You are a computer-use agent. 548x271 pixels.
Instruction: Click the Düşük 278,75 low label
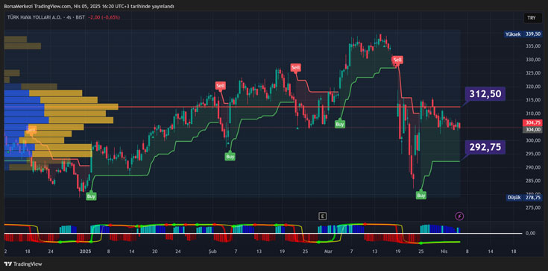point(524,198)
